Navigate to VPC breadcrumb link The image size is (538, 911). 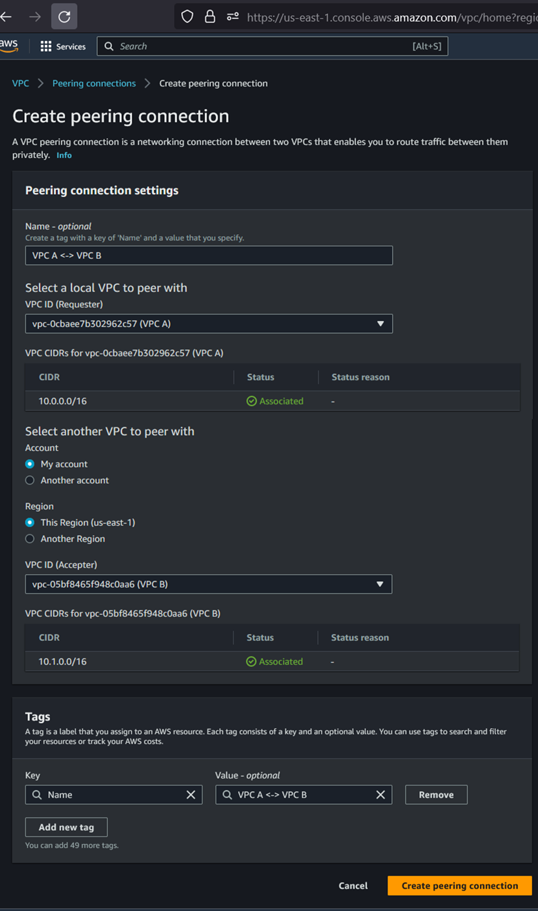[21, 83]
